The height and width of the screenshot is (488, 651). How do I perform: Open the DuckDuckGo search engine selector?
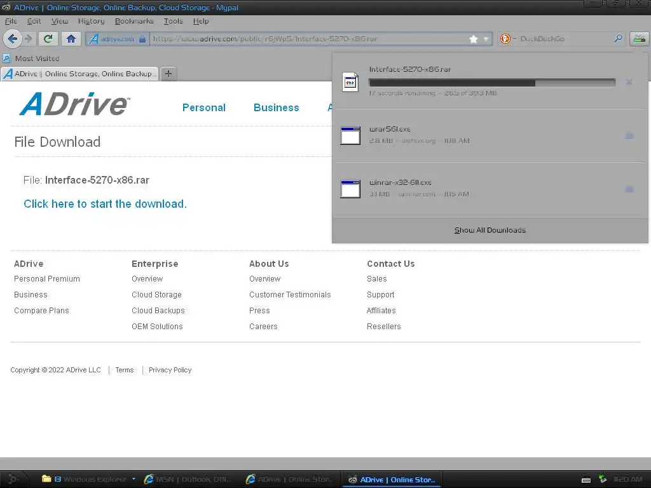(507, 39)
